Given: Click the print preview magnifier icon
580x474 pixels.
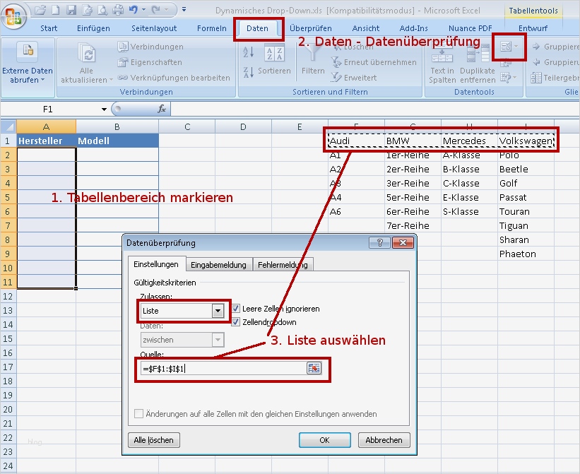Looking at the screenshot, I should pyautogui.click(x=102, y=10).
